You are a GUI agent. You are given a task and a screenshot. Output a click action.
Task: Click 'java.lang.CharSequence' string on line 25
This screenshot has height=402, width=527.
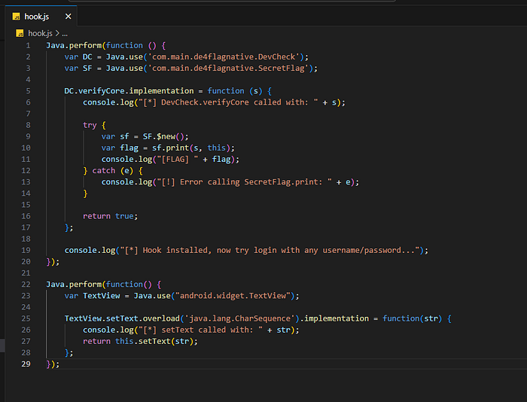(239, 318)
